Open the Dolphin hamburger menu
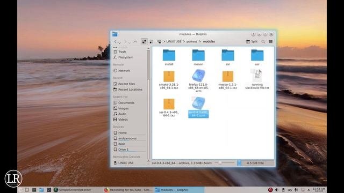This screenshot has width=344, height=193. (x=271, y=41)
